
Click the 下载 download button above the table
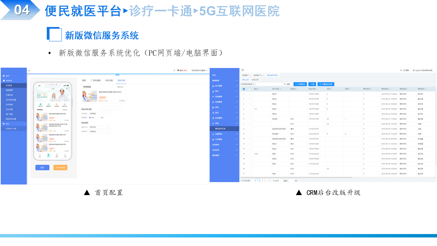pos(312,84)
